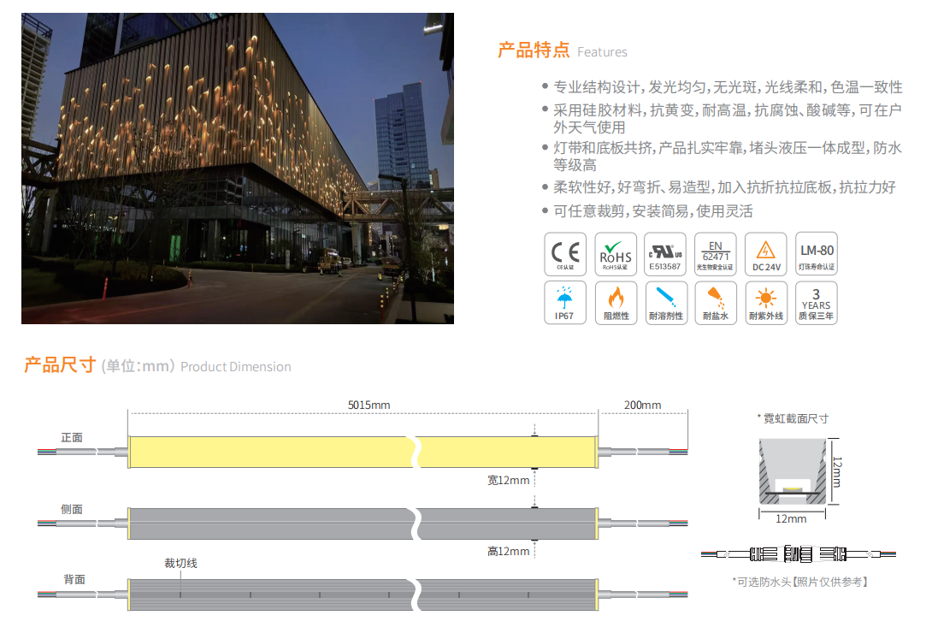Click the 裁切线 cut line label
Screen dimensions: 932x639
tap(180, 563)
